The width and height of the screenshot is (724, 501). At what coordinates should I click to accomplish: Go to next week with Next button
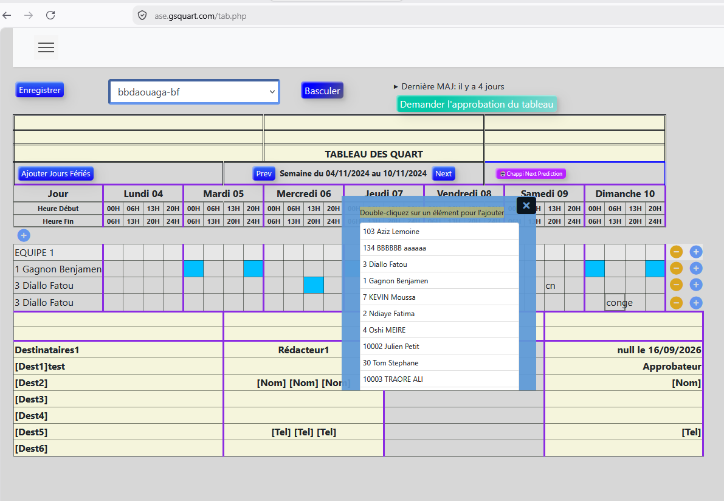pyautogui.click(x=443, y=174)
